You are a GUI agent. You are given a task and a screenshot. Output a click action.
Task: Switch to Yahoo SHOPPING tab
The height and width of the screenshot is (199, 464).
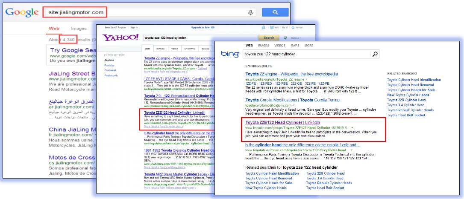tap(190, 49)
